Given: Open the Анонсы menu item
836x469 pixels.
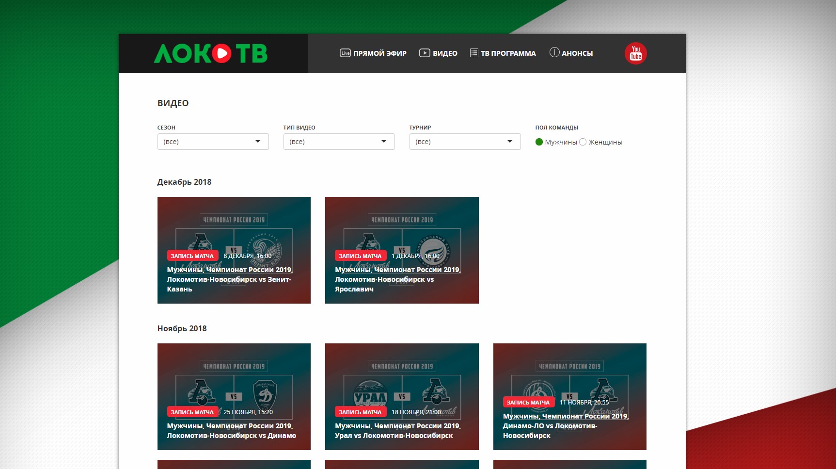Looking at the screenshot, I should tap(571, 53).
